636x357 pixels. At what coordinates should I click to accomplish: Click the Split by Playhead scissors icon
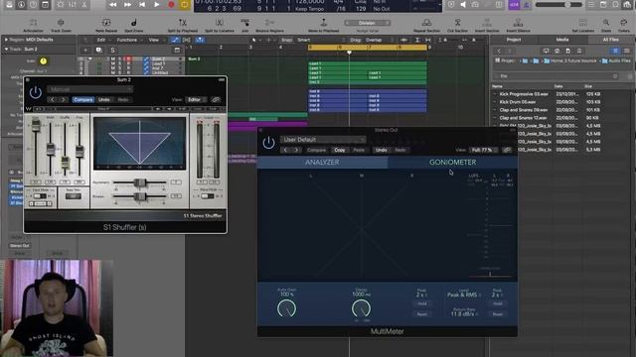point(183,23)
